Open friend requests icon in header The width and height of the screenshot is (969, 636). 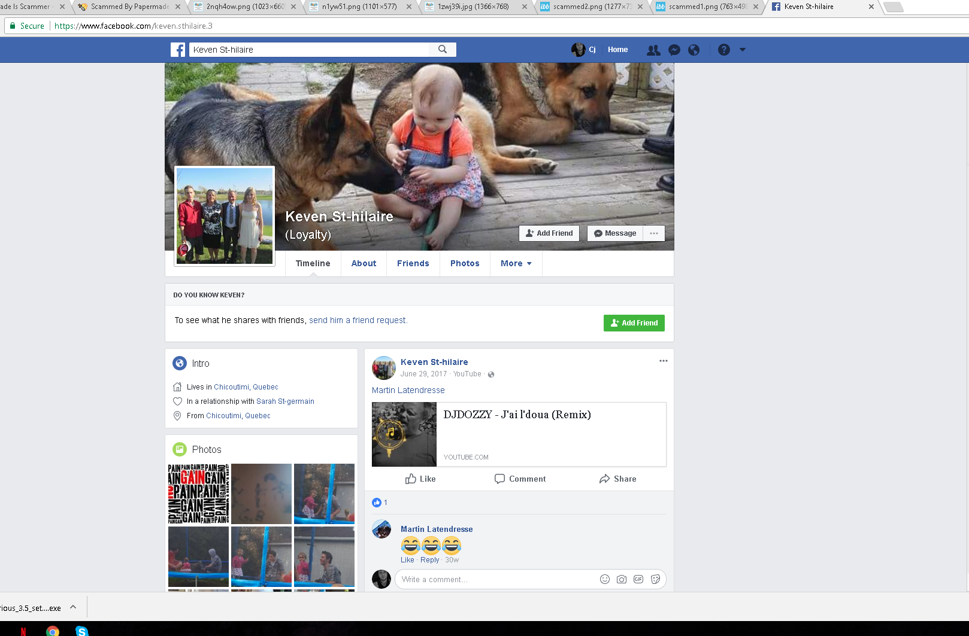(653, 50)
